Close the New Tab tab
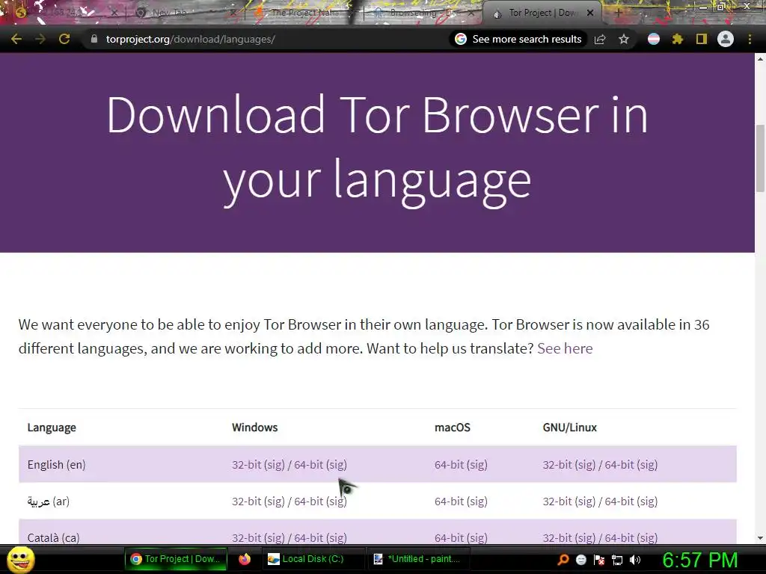This screenshot has height=574, width=766. point(233,13)
